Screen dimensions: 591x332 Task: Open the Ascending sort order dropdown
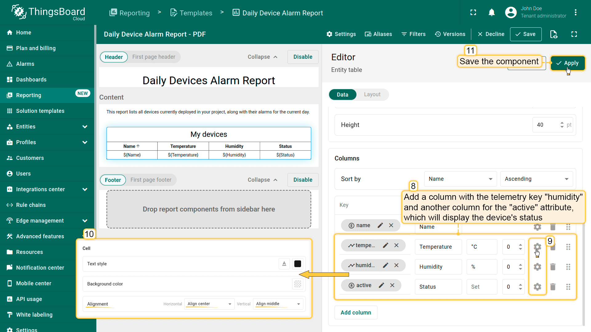coord(536,179)
